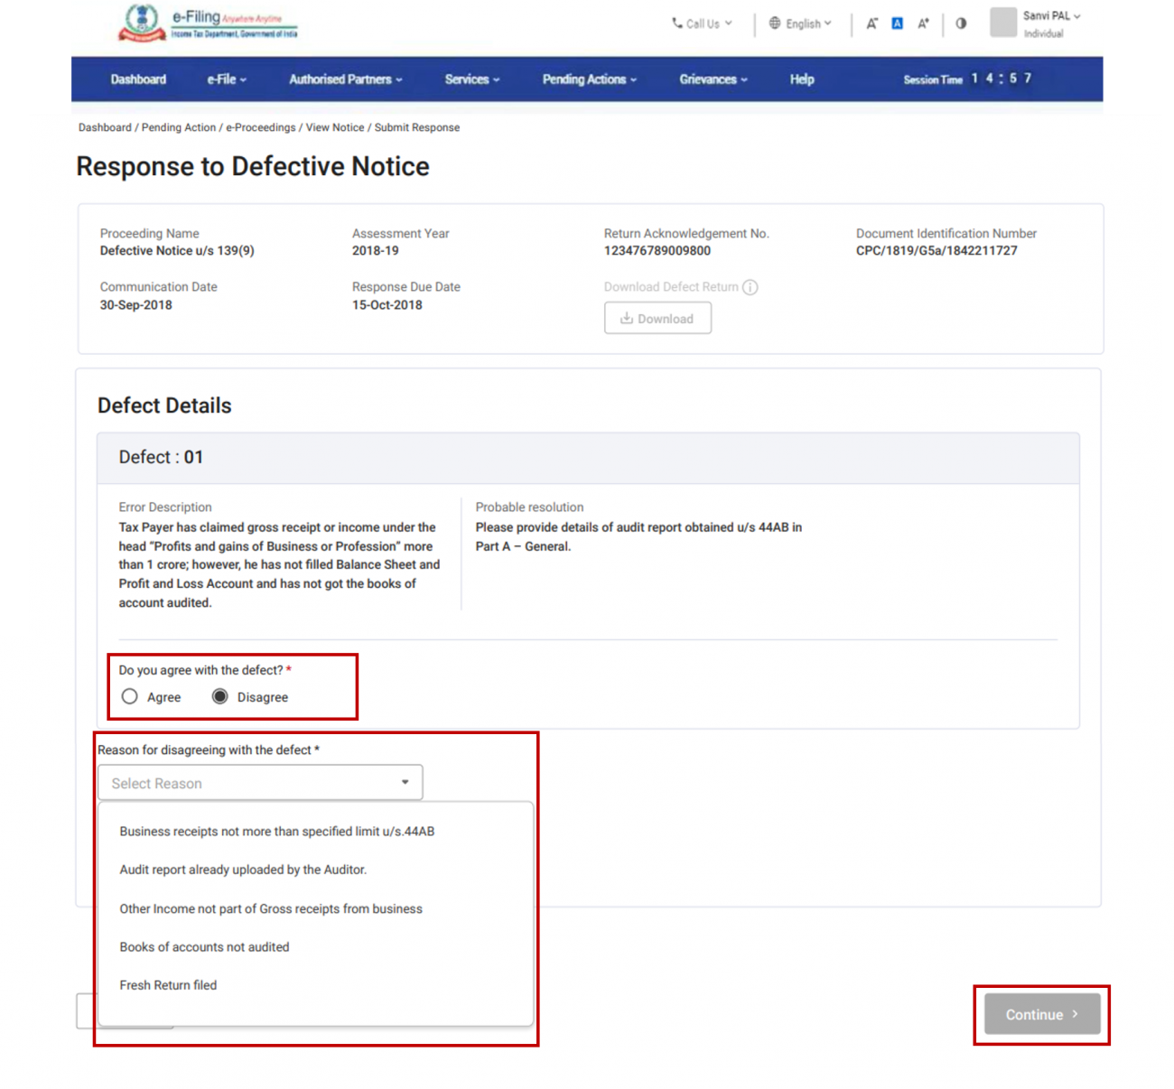Image resolution: width=1174 pixels, height=1089 pixels.
Task: Click the decrease font size icon
Action: pyautogui.click(x=871, y=23)
